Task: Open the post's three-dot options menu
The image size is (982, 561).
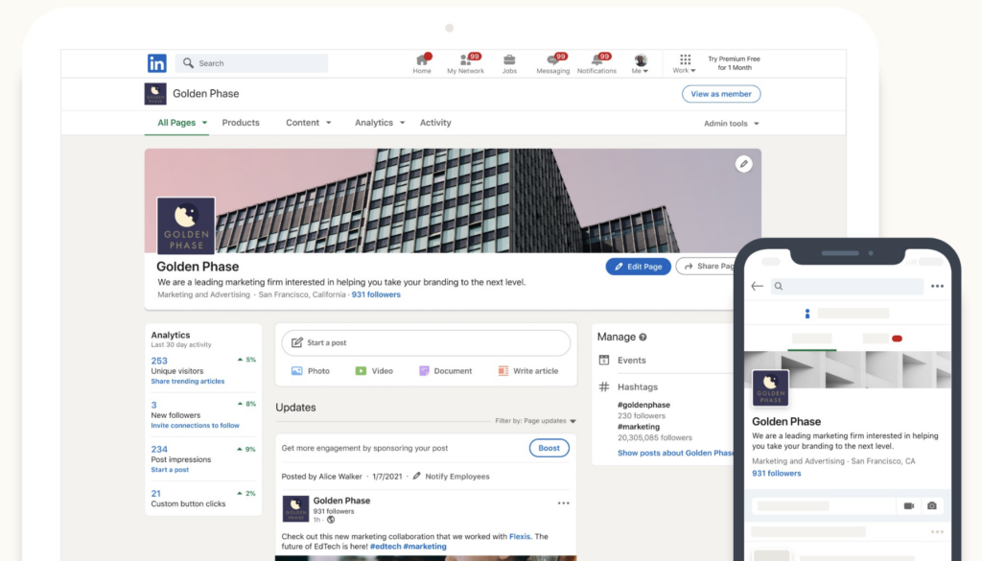Action: 564,503
